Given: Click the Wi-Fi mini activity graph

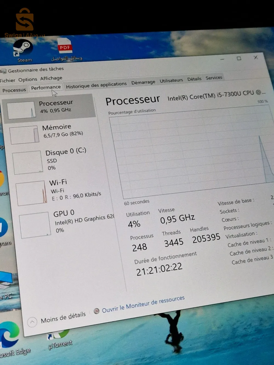Looking at the screenshot, I should click(32, 194).
